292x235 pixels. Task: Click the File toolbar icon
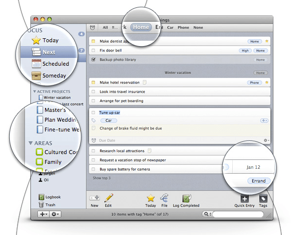pyautogui.click(x=164, y=198)
